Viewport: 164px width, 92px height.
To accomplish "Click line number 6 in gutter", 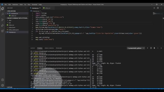I will [x=33, y=23].
